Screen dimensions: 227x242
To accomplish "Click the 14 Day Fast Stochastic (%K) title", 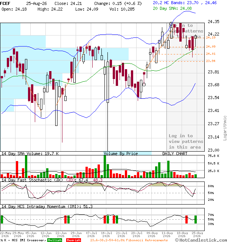I will (x=32, y=180).
